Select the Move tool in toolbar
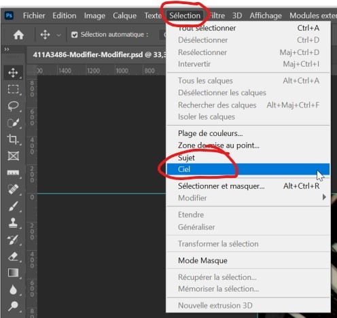This screenshot has width=337, height=318. pyautogui.click(x=13, y=73)
